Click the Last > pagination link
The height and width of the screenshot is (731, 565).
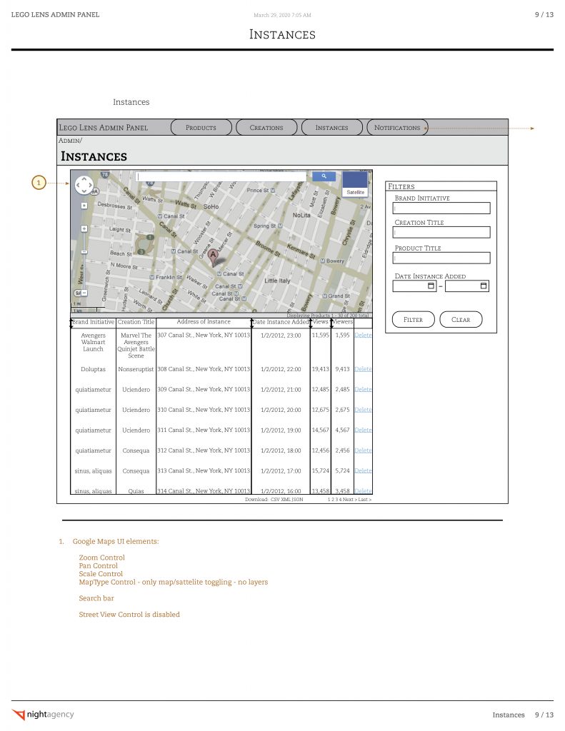tap(365, 499)
